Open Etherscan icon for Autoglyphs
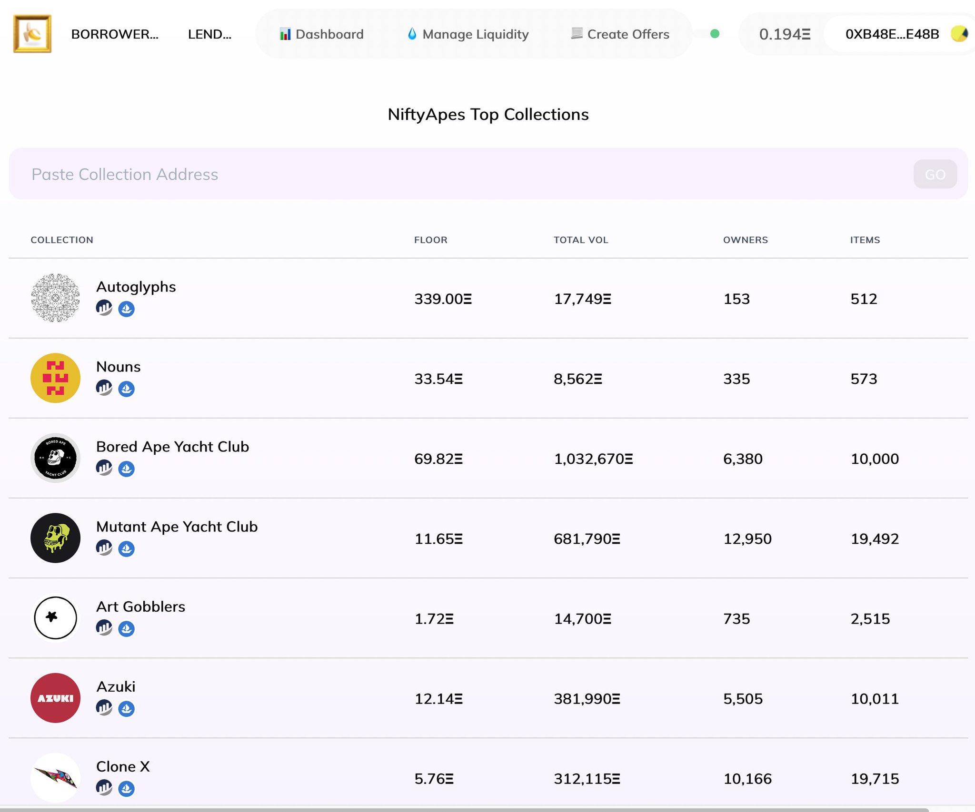975x812 pixels. pyautogui.click(x=104, y=308)
